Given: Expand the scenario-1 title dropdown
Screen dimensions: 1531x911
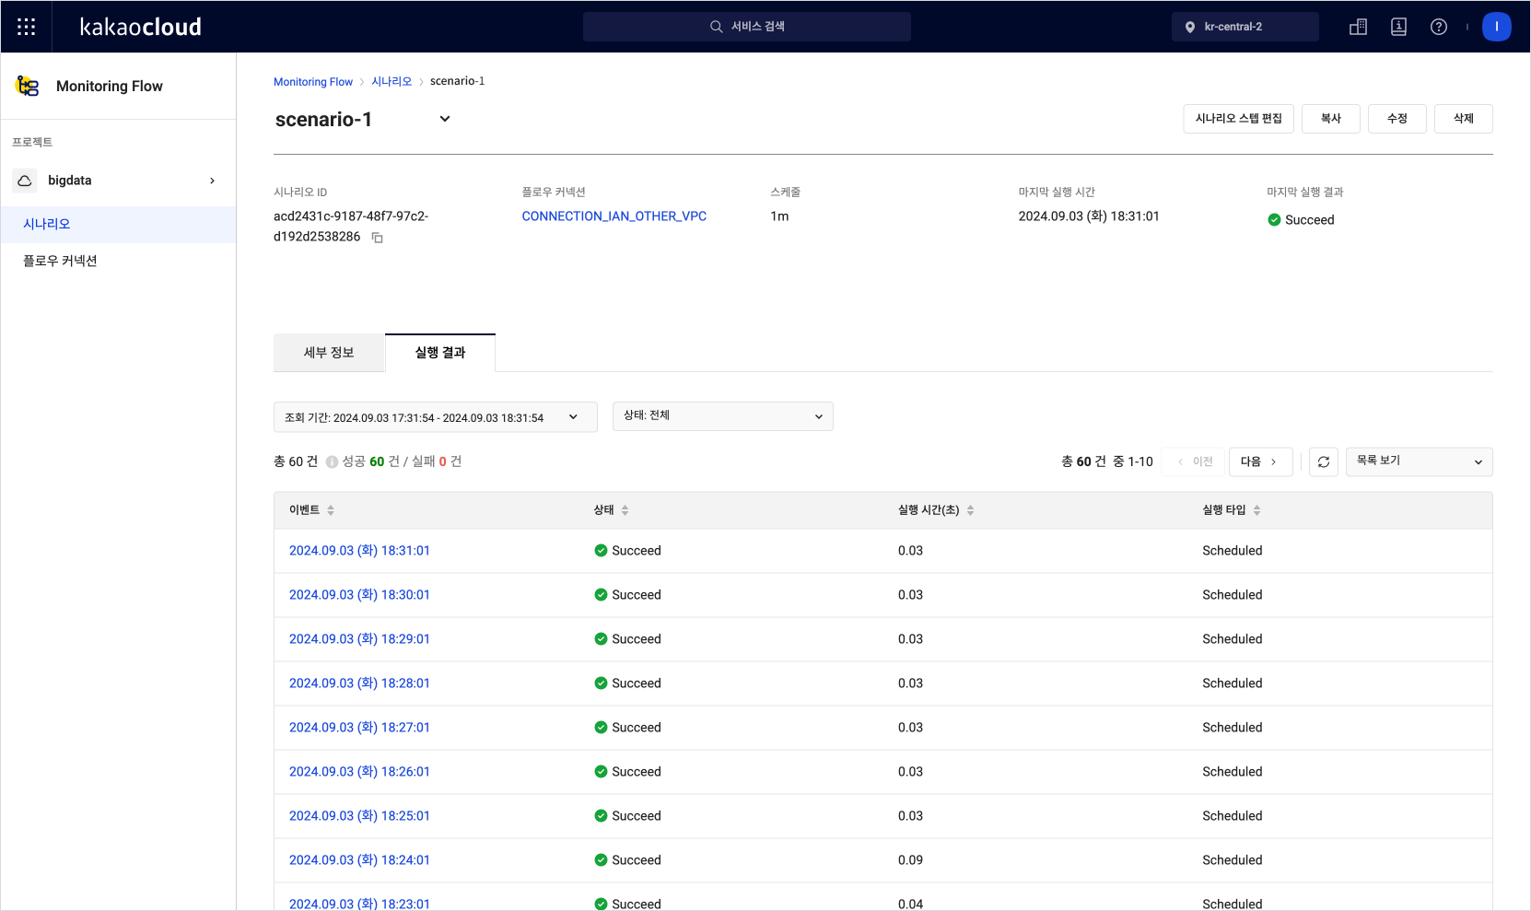Looking at the screenshot, I should [x=445, y=119].
